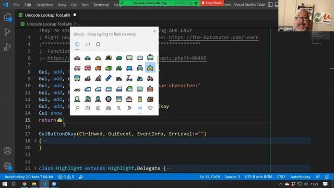This screenshot has height=188, width=334.
Task: Select the highlighted oncoming taxi emoji
Action: (x=150, y=68)
